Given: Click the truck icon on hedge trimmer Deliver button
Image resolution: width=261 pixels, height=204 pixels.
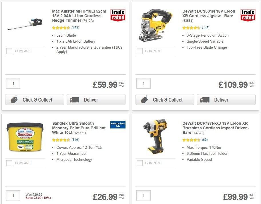Looking at the screenshot, I should [x=74, y=100].
